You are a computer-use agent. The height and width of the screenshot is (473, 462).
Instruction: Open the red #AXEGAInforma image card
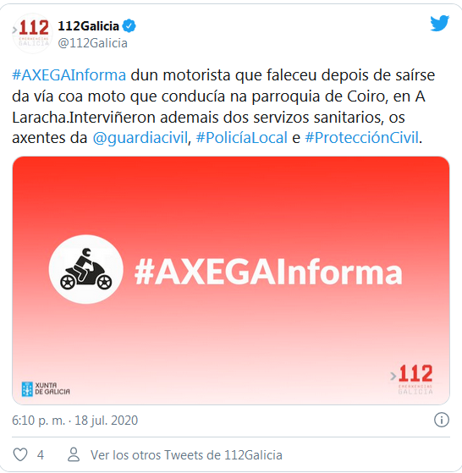coord(231,281)
